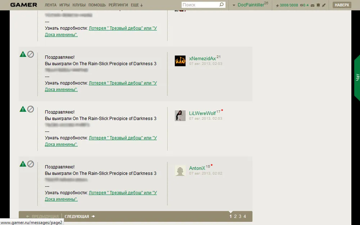Screen dimensions: 360x225
Task: Block LiLWereWolf's message using the circle-slash icon
Action: coord(31,109)
